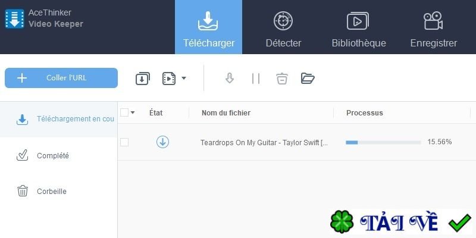The image size is (476, 238).
Task: Open the Bibliothèque tab
Action: point(359,27)
